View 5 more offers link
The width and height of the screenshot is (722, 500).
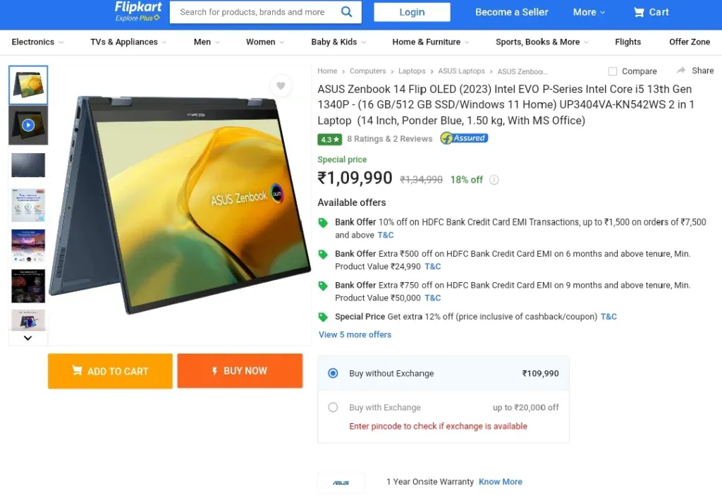(x=355, y=335)
